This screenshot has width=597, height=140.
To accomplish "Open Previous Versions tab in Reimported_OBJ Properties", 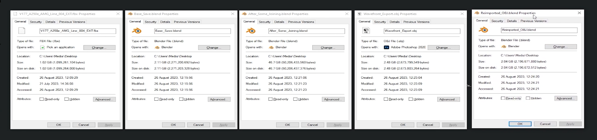I will pos(534,21).
